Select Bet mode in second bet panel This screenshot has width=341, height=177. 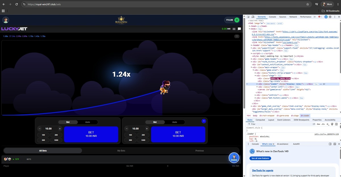coord(155,122)
